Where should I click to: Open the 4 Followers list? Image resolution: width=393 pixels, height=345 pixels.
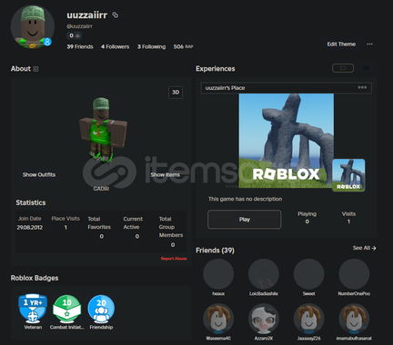[116, 46]
